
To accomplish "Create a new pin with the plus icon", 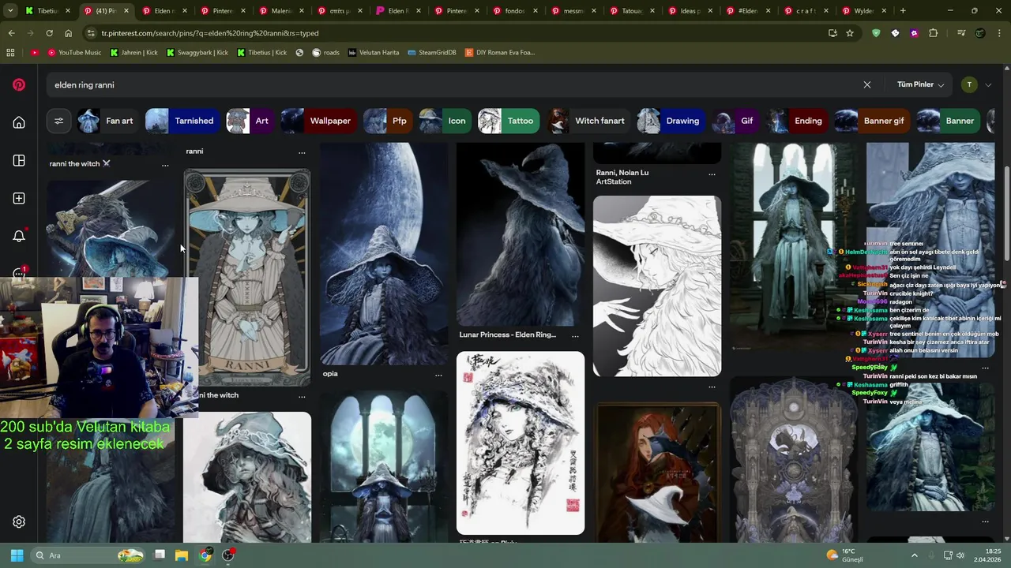I will pyautogui.click(x=19, y=198).
